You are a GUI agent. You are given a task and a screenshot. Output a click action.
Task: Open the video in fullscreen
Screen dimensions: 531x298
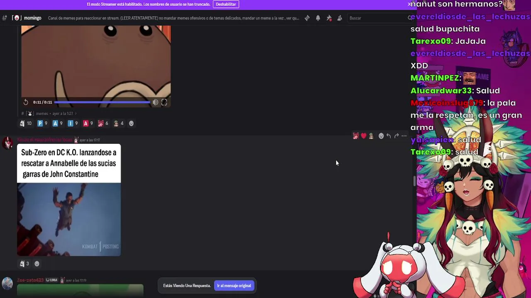point(164,102)
